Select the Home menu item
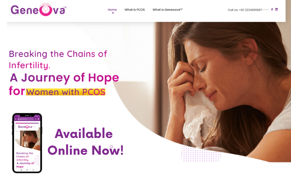Screen dimensions: 291x176 click(x=112, y=10)
